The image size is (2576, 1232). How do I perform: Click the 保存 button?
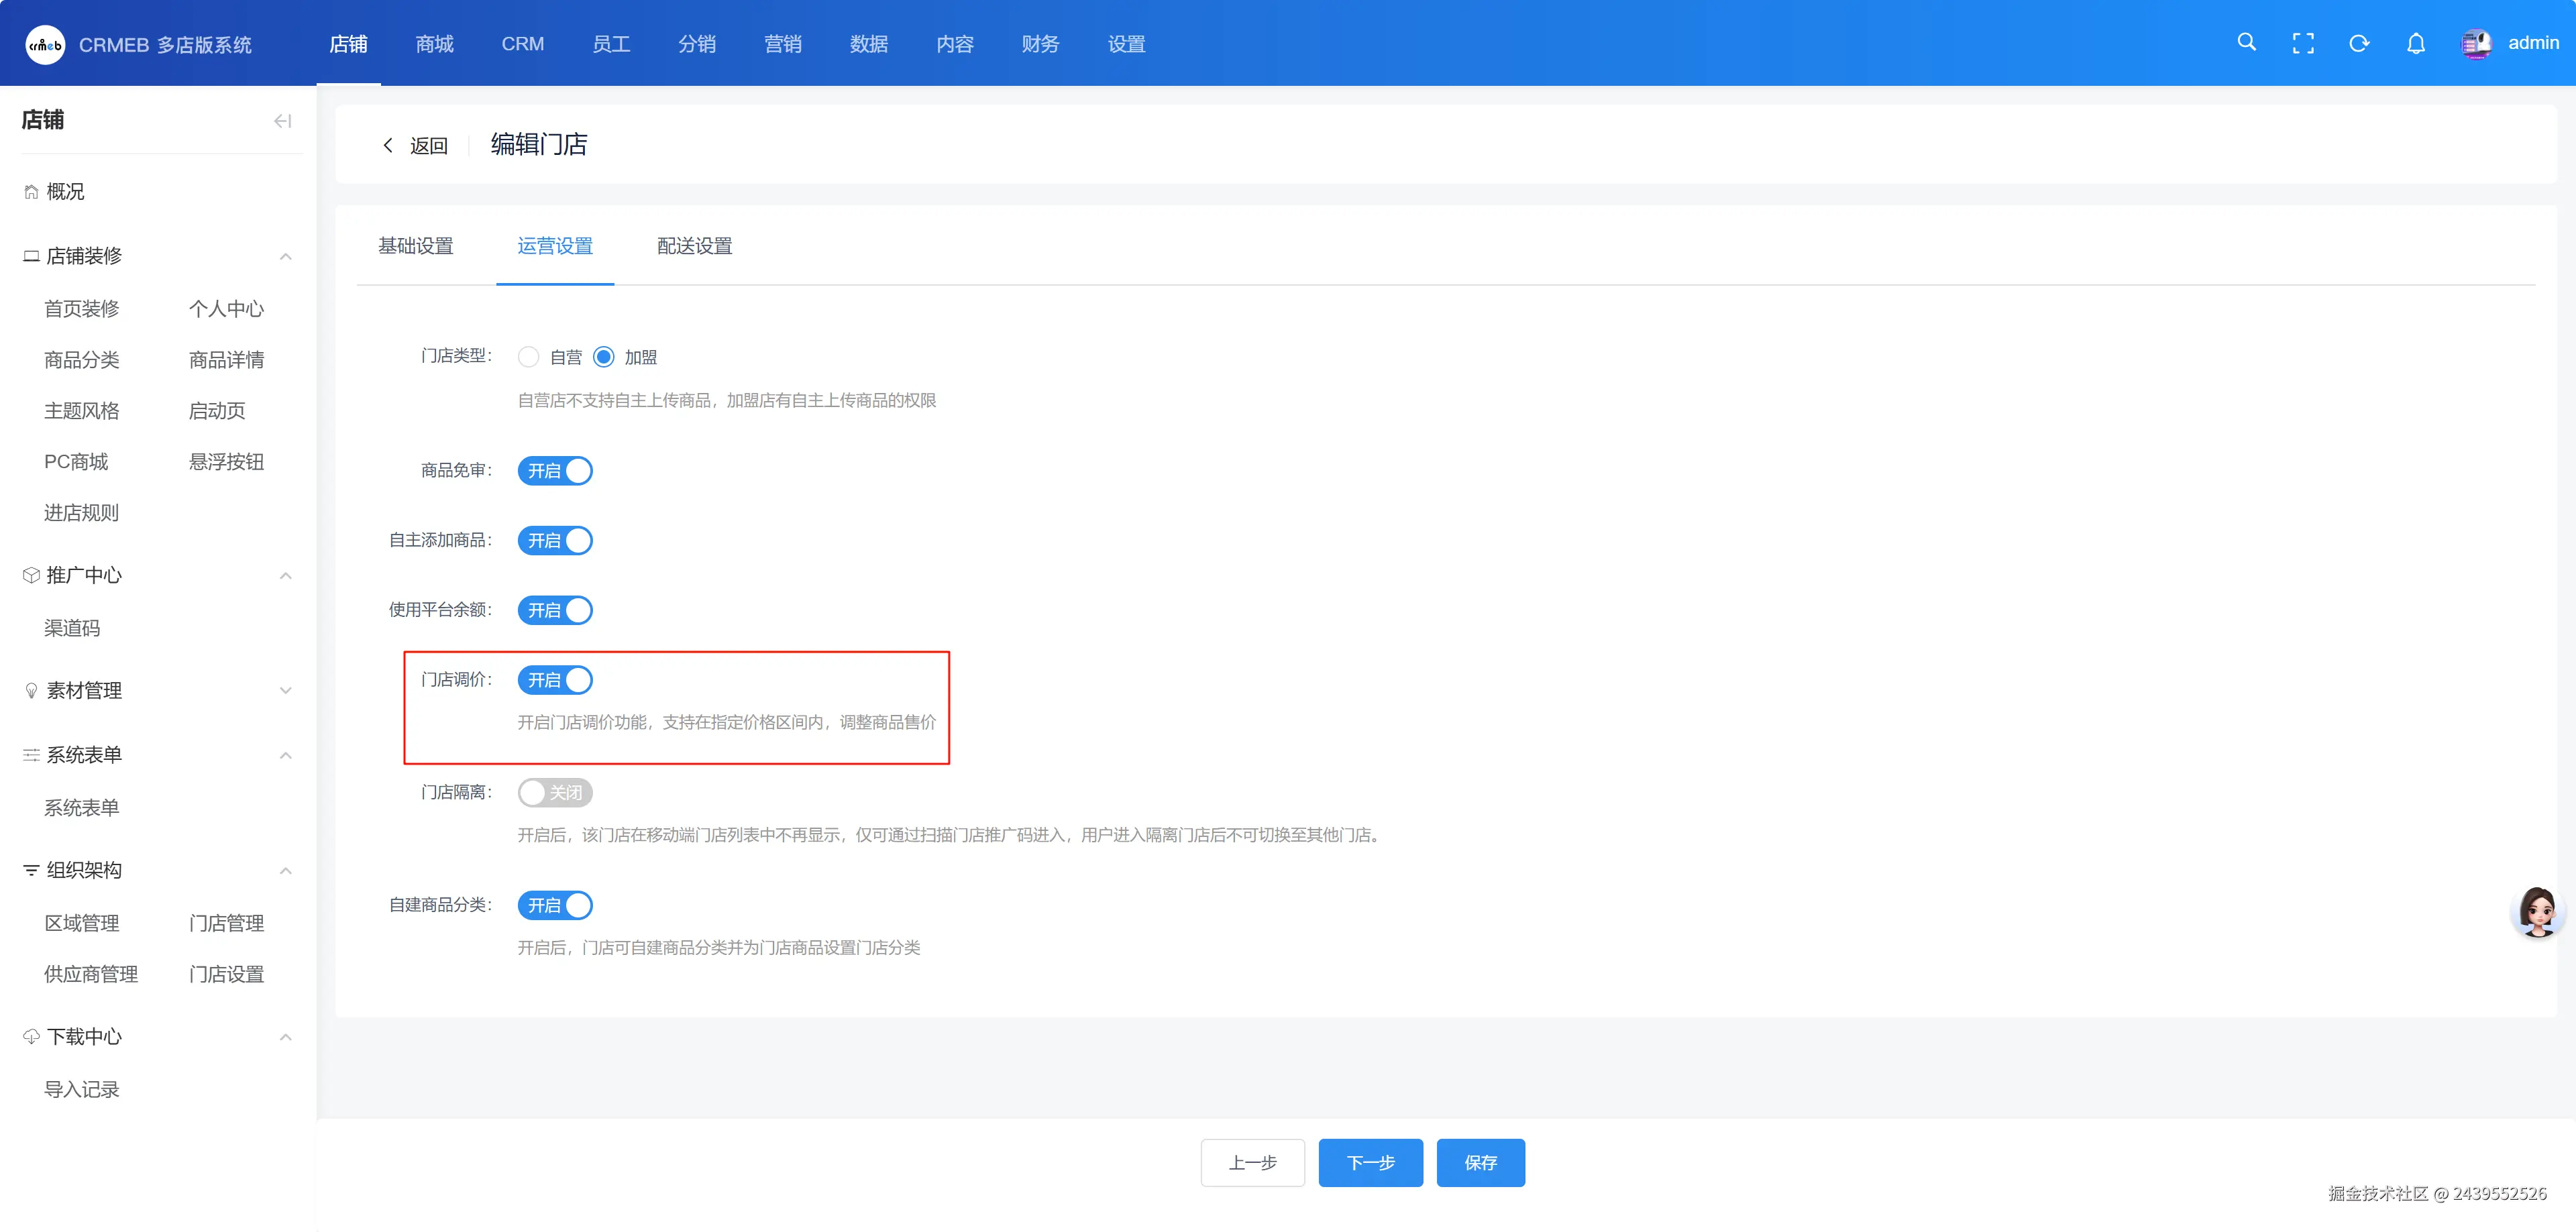coord(1480,1162)
